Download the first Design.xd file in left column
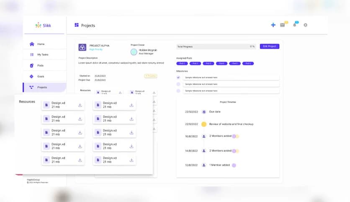350x202 pixels. coord(80,105)
